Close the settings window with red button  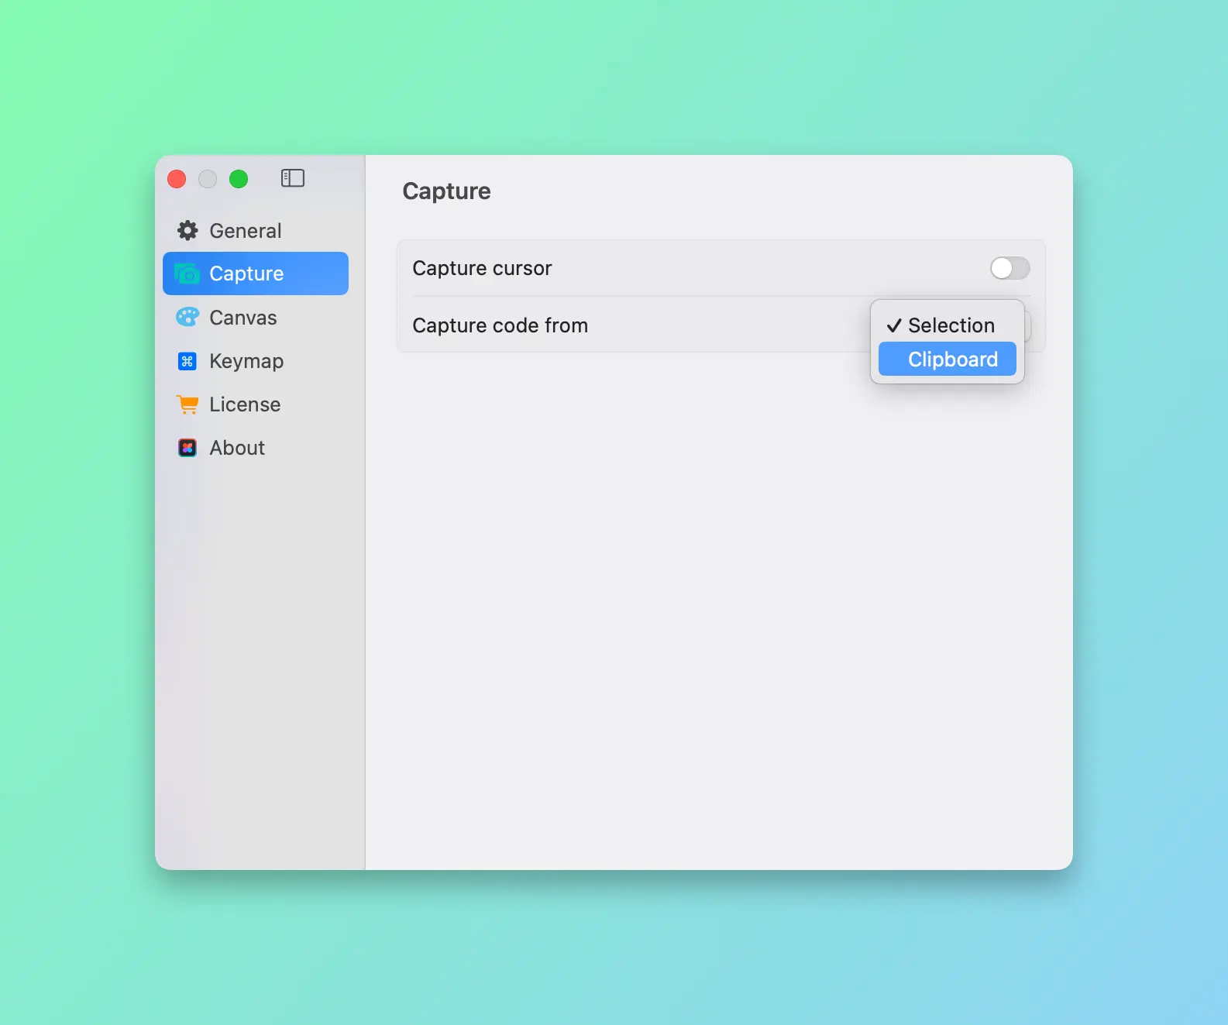click(x=177, y=179)
